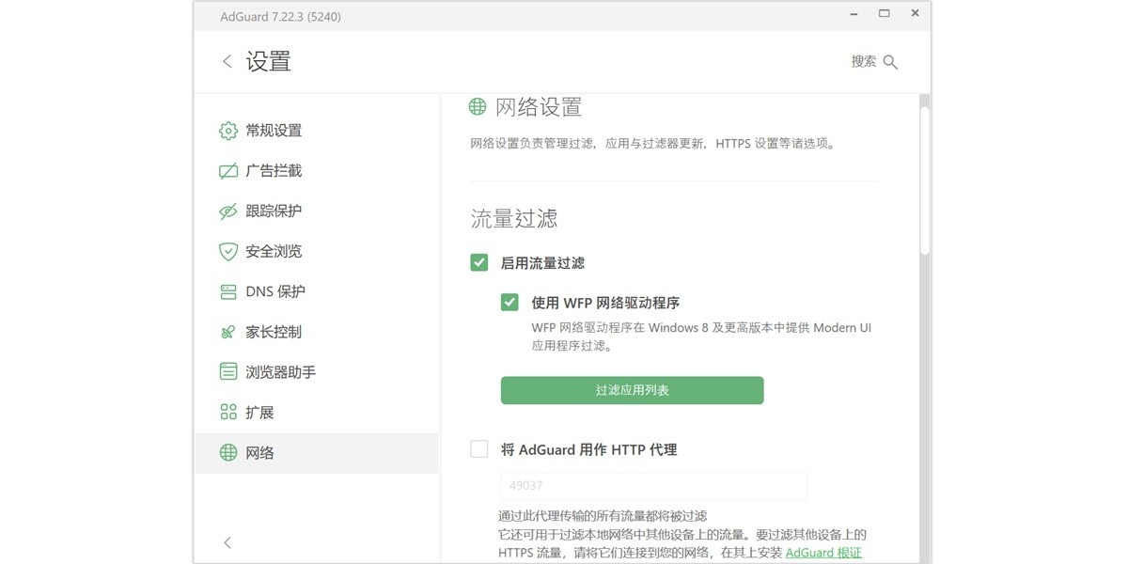This screenshot has height=564, width=1128.
Task: Click the proxy port input showing 49037
Action: pyautogui.click(x=652, y=485)
